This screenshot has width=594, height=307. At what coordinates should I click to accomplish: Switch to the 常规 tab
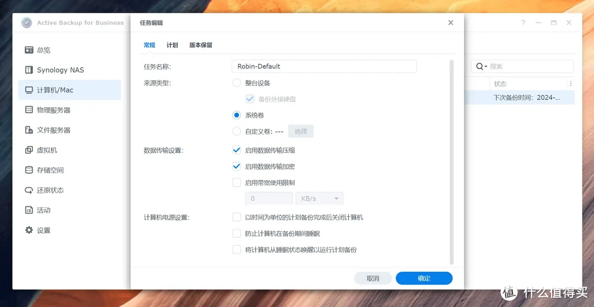pyautogui.click(x=149, y=45)
